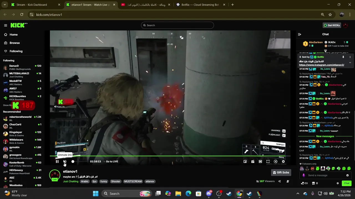Image resolution: width=355 pixels, height=199 pixels.
Task: Click the Kick search field
Action: click(x=177, y=25)
